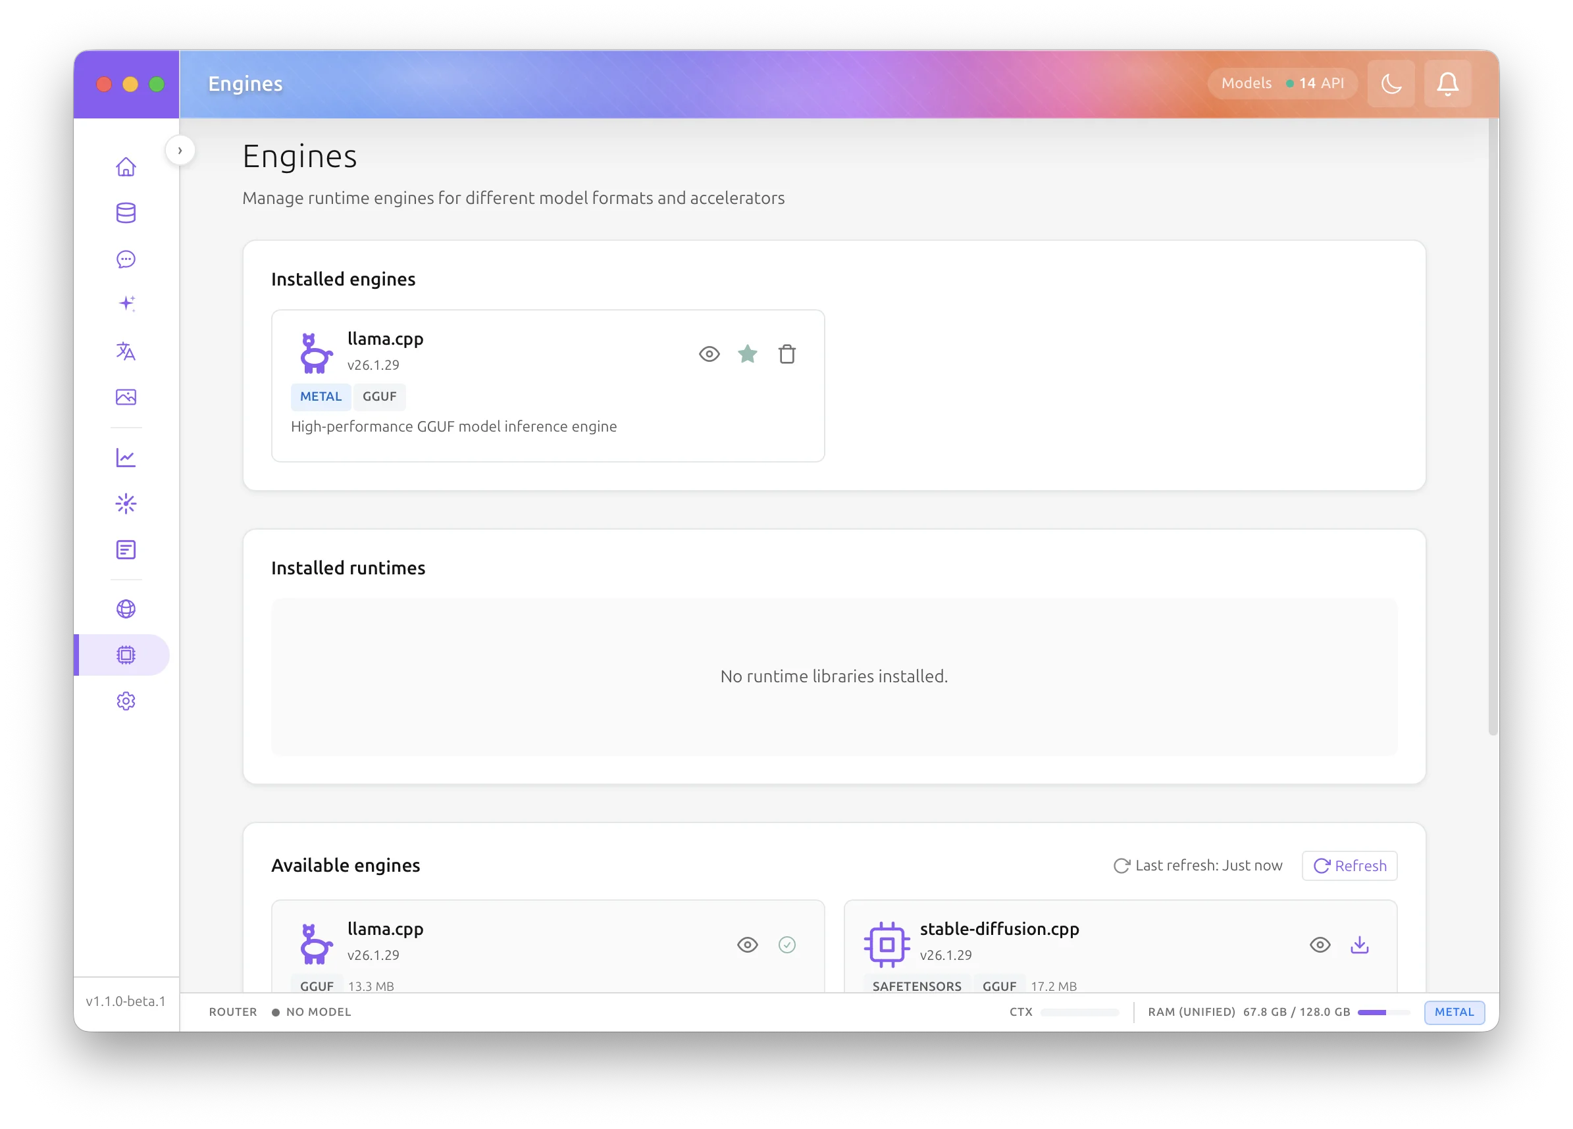Open the Home sidebar icon

coord(126,167)
